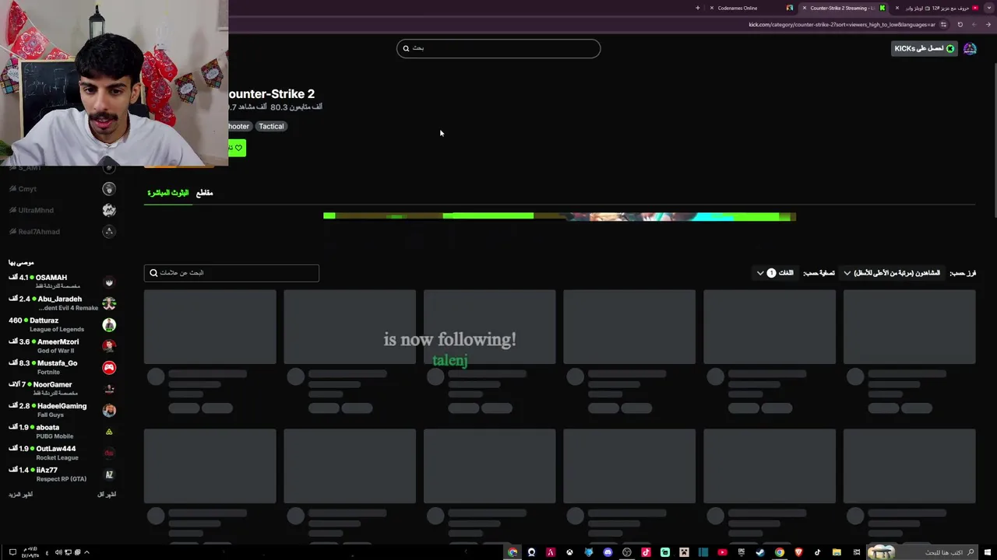
Task: Open OBS Studio from taskbar
Action: point(627,552)
